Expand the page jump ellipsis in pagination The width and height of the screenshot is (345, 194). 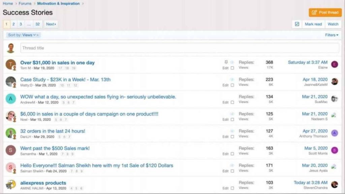tap(29, 24)
